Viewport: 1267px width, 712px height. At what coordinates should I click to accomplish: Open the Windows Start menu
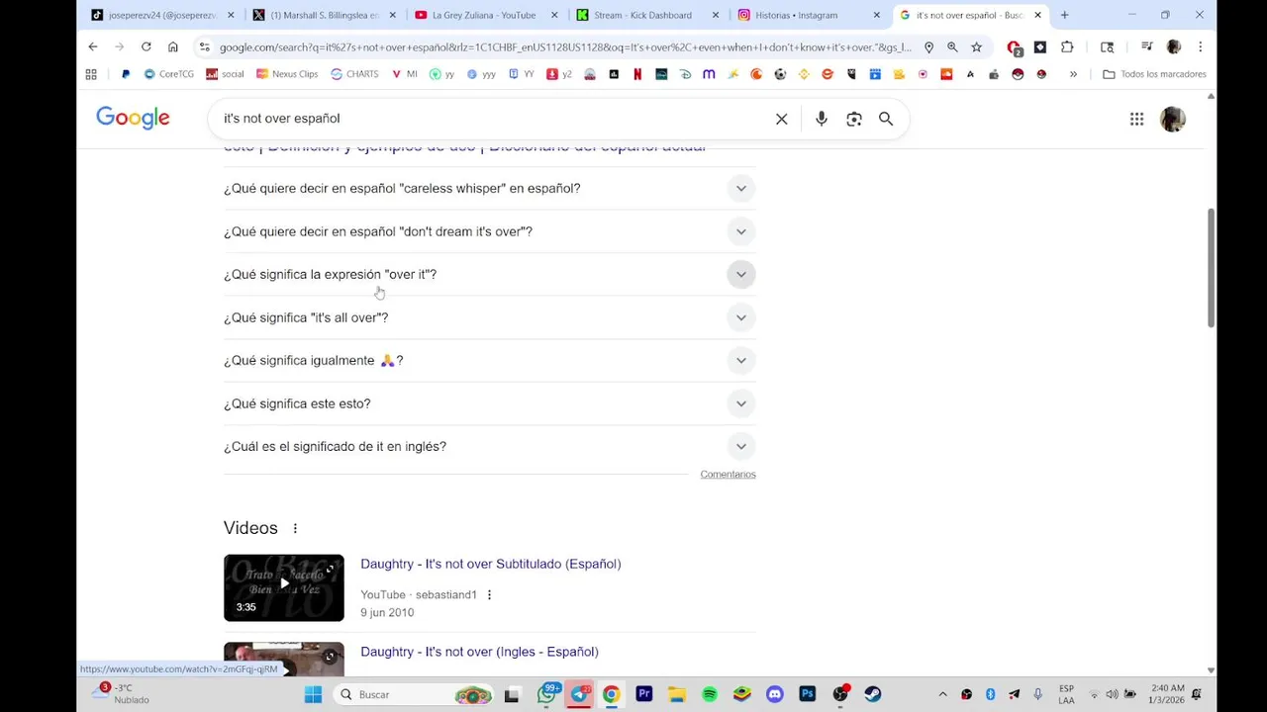pyautogui.click(x=313, y=694)
